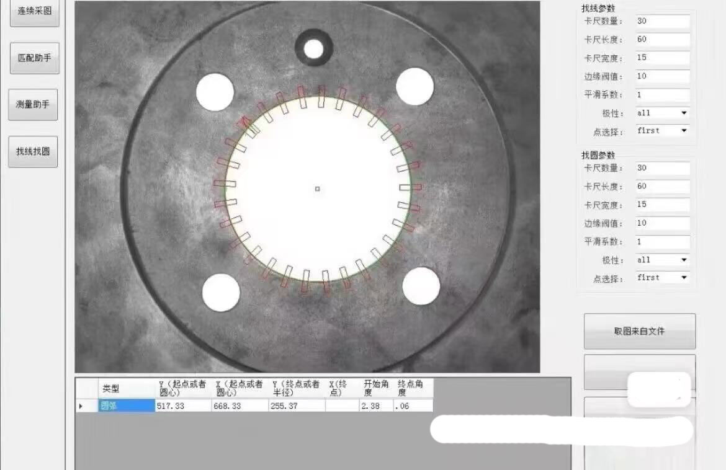Open the 极性 dropdown under 找线参数
Image resolution: width=726 pixels, height=470 pixels.
662,113
